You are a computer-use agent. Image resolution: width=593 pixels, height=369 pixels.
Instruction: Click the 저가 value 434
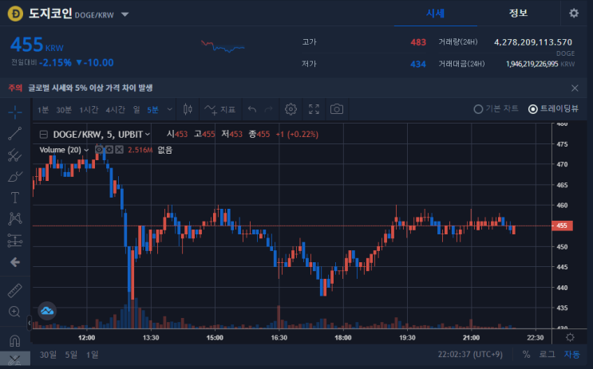[418, 65]
